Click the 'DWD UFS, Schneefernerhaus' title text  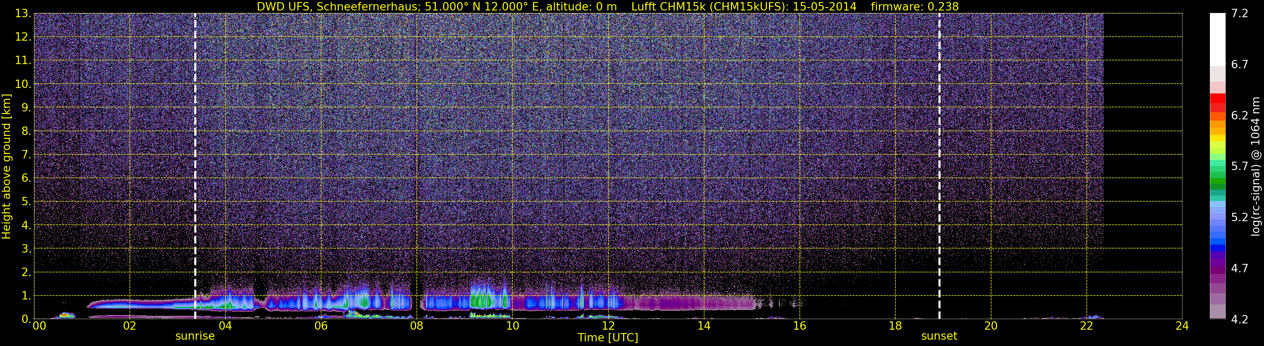pos(339,6)
